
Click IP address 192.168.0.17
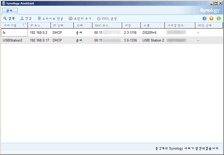pyautogui.click(x=39, y=41)
